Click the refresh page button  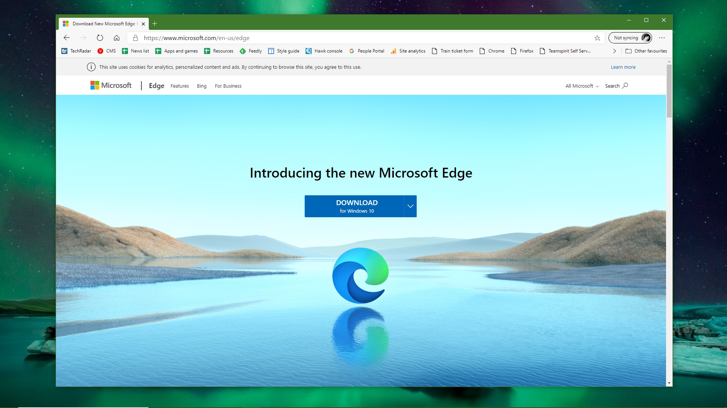99,37
